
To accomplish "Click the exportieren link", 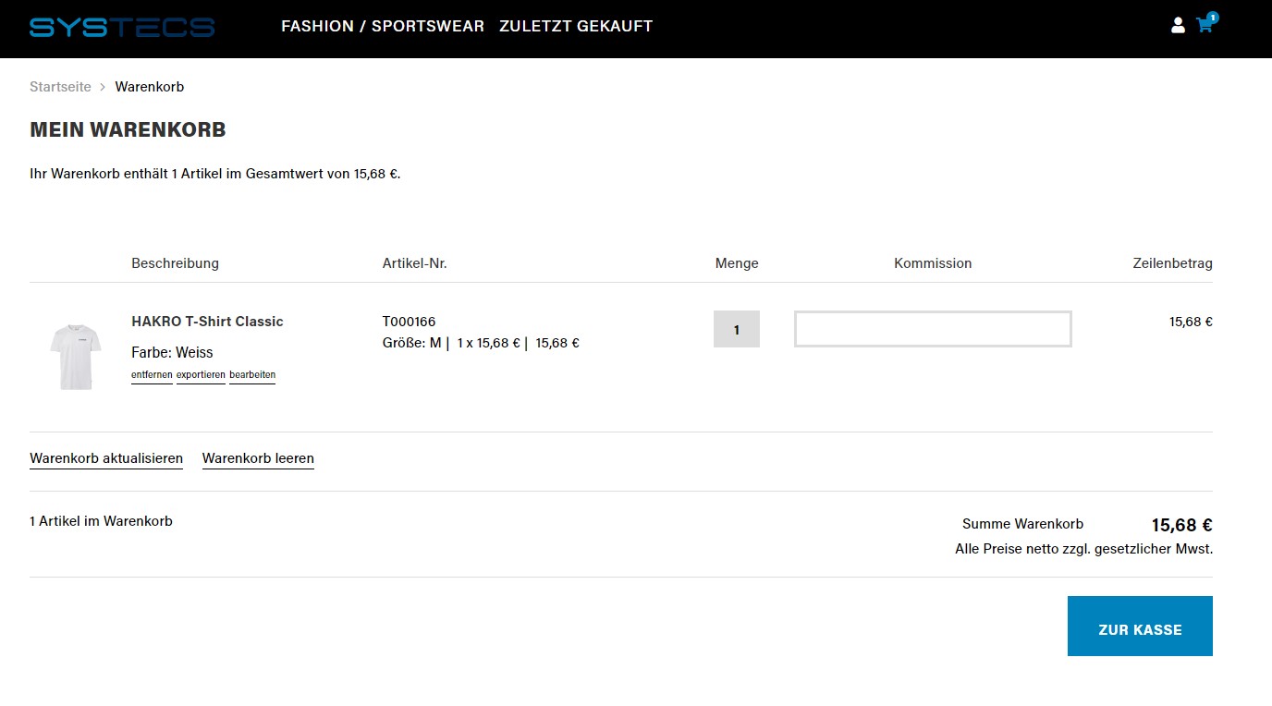I will [x=201, y=375].
